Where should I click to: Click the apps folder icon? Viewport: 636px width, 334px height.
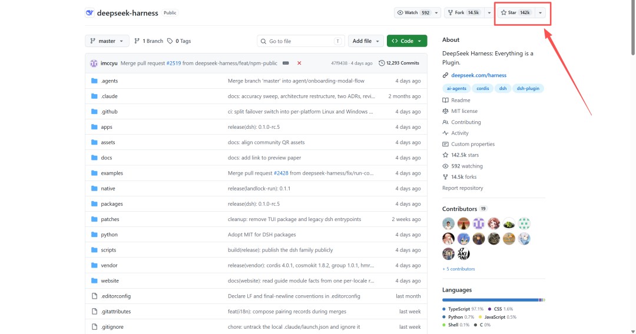pos(94,126)
